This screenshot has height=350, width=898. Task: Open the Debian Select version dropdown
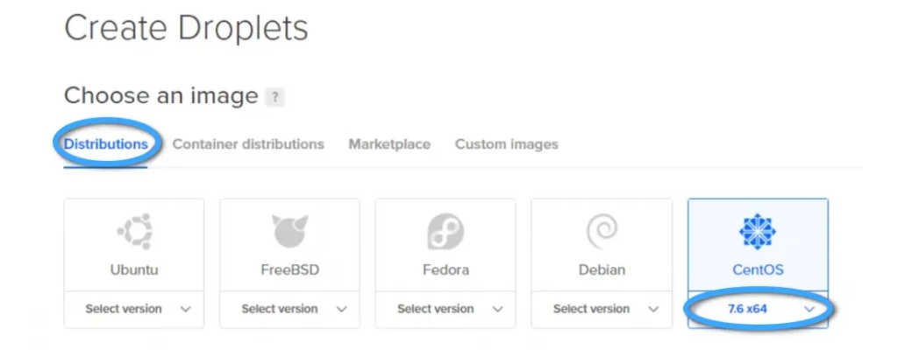[x=602, y=309]
